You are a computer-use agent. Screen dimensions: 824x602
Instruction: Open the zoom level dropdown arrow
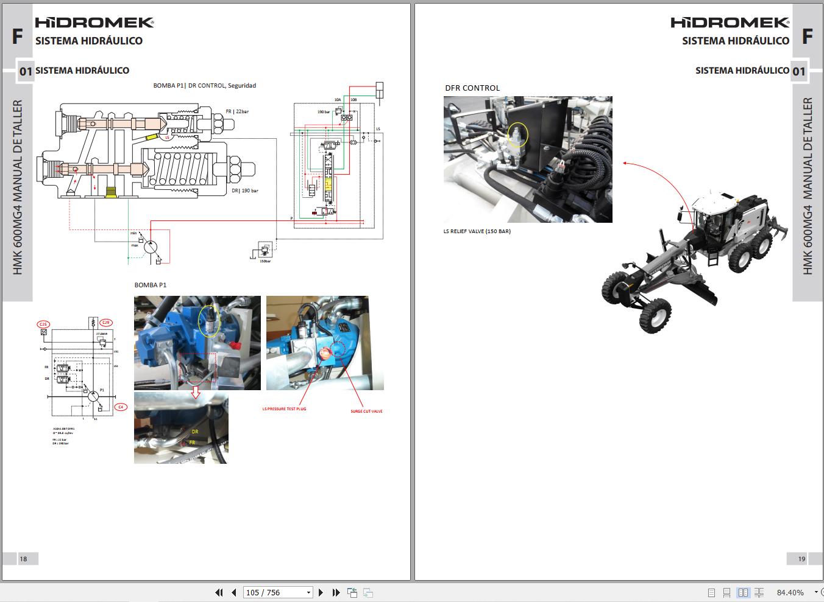pos(816,592)
